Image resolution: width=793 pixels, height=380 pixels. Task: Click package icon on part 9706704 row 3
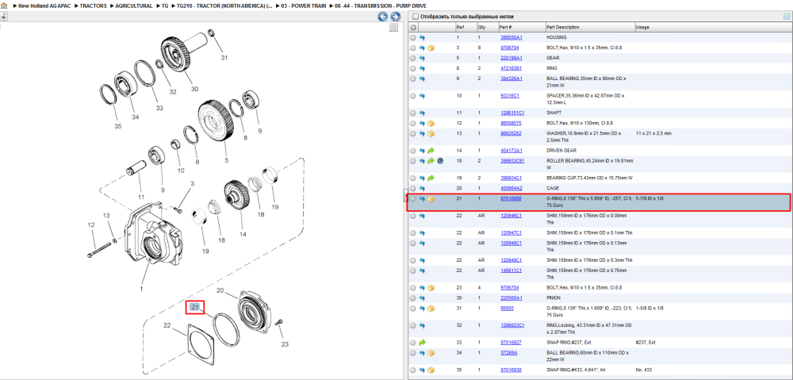coord(431,48)
